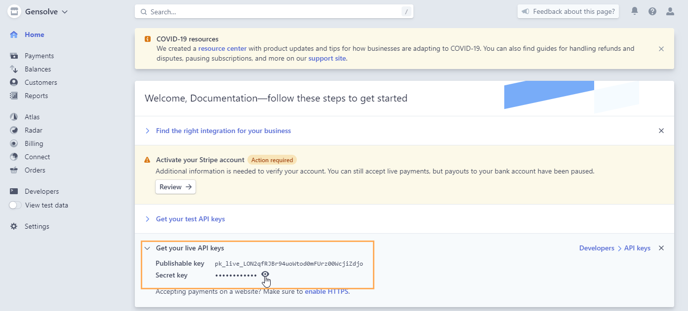Click the megaphone feedback icon

click(526, 11)
